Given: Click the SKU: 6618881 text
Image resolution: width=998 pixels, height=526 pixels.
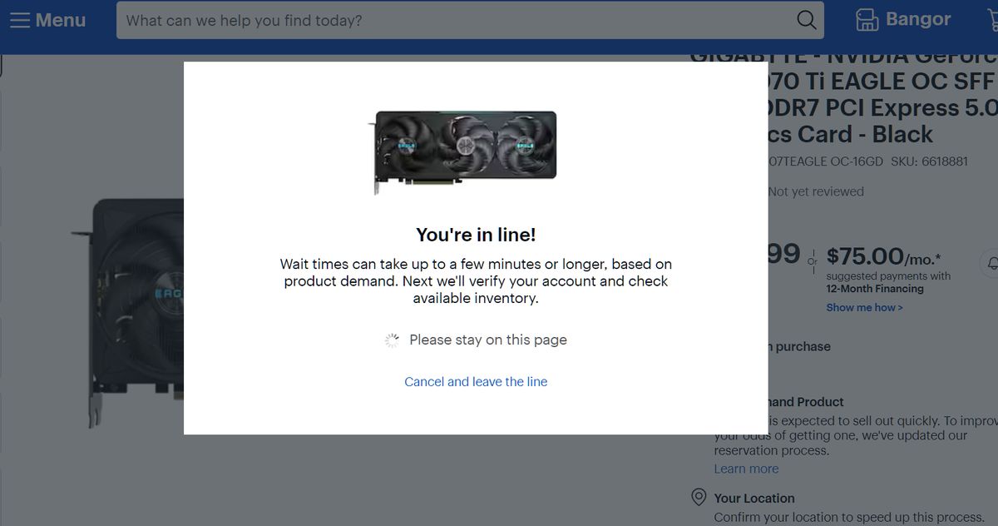Looking at the screenshot, I should click(929, 161).
